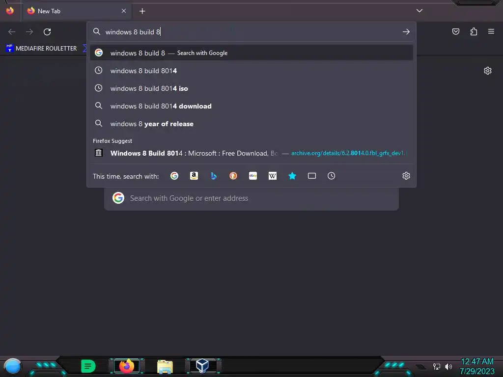Search this time with Wikipedia
Viewport: 503px width, 377px height.
272,176
